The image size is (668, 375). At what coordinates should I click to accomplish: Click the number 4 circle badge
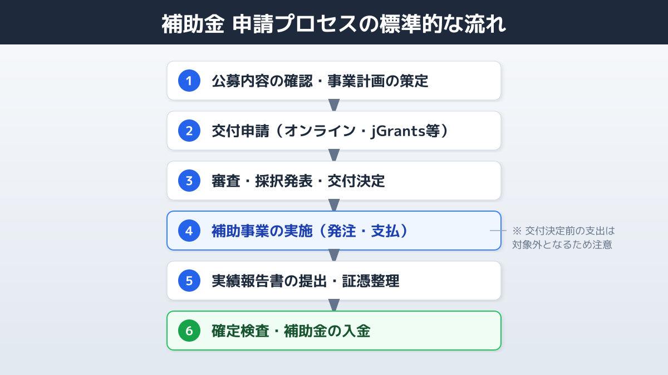point(189,231)
